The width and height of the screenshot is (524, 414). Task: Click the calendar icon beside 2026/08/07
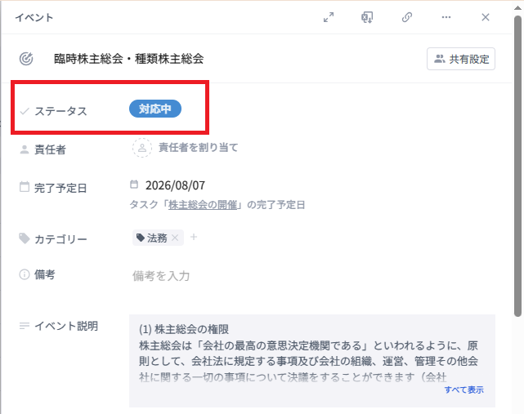pos(135,185)
